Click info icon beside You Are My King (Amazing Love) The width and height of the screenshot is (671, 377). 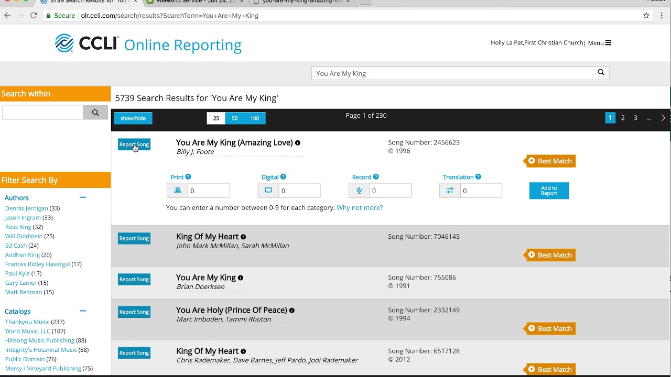298,143
